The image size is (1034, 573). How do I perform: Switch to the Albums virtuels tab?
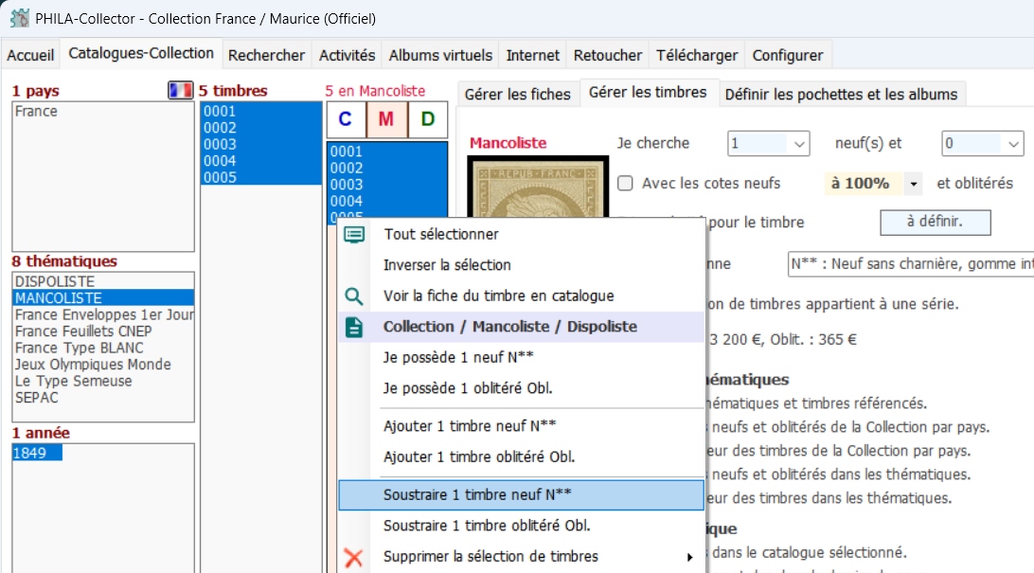click(x=440, y=55)
